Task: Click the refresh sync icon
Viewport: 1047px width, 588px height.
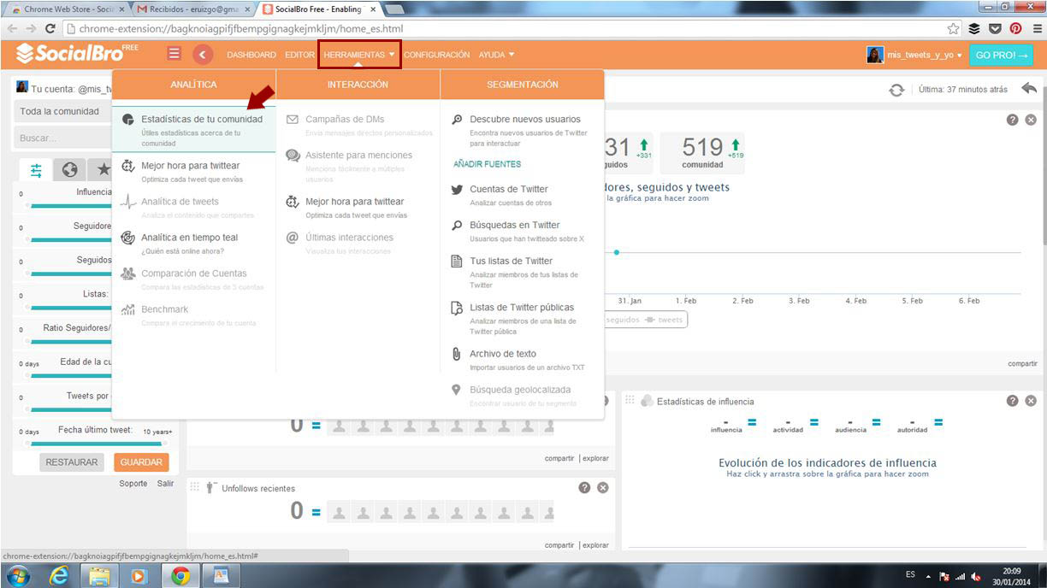Action: pos(896,90)
